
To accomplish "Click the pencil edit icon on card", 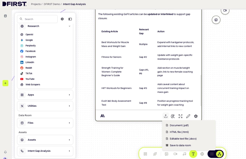I will pyautogui.click(x=188, y=116).
